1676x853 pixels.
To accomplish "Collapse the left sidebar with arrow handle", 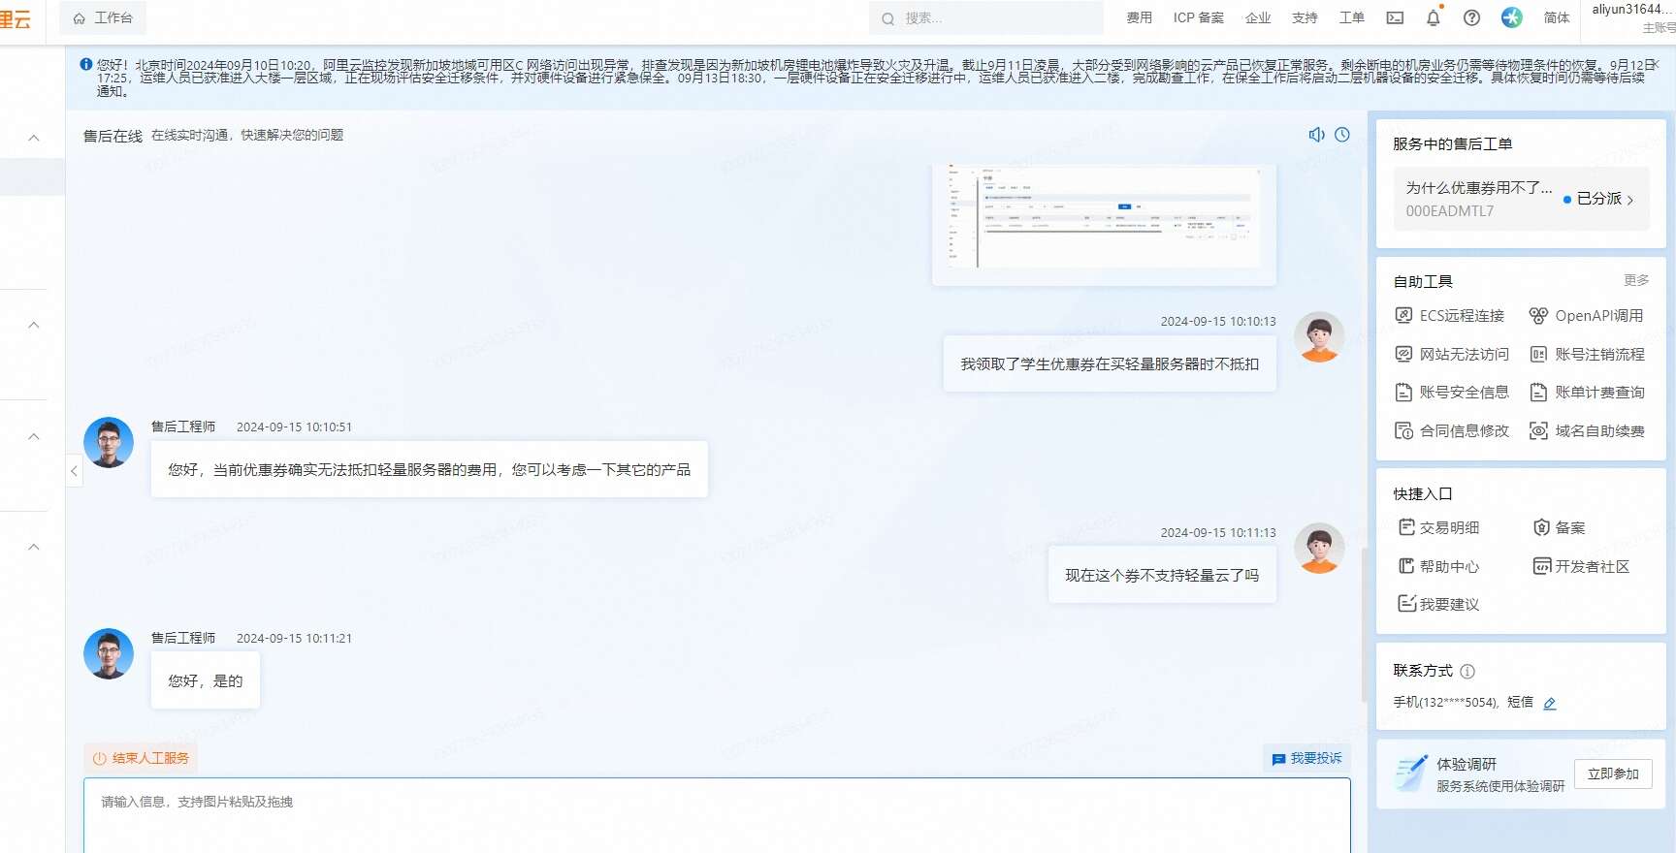I will 74,471.
